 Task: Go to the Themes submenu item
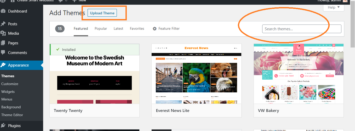tap(8, 76)
